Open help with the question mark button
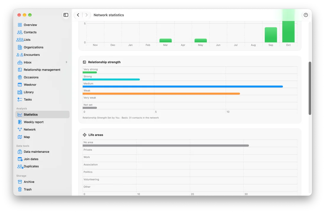325x213 pixels. click(x=306, y=15)
